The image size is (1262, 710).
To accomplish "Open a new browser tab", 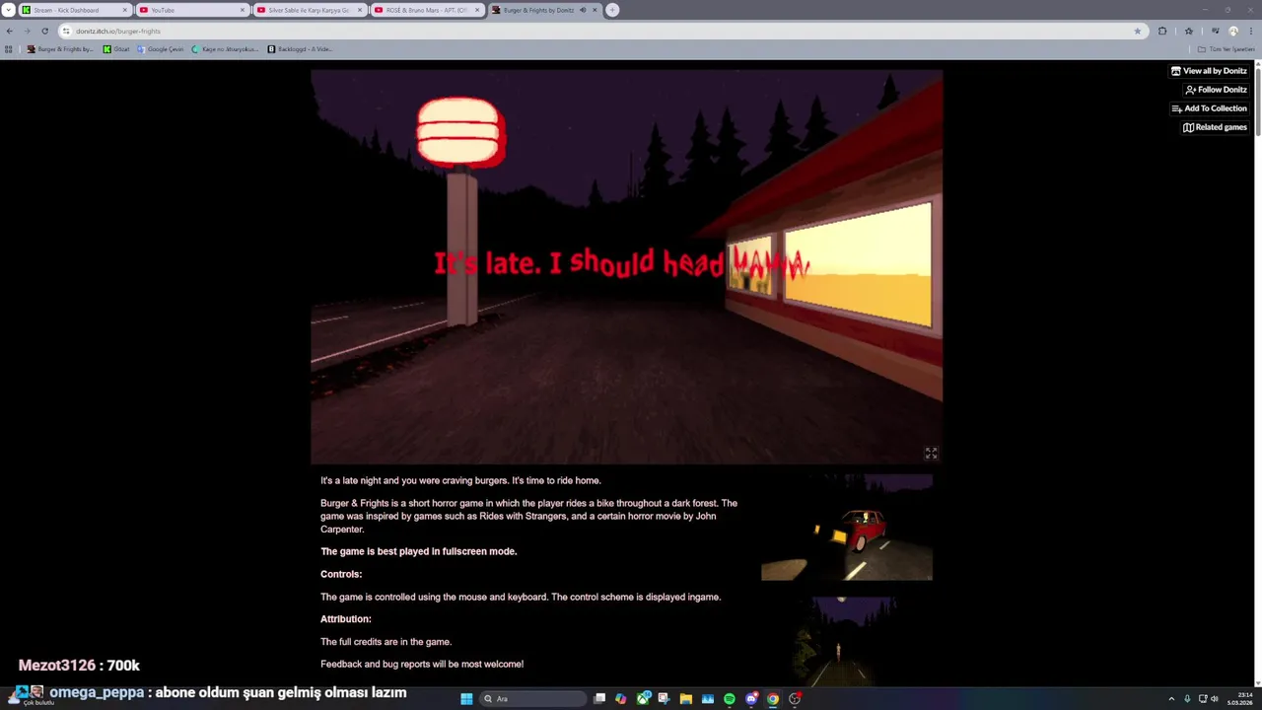I will click(x=612, y=10).
